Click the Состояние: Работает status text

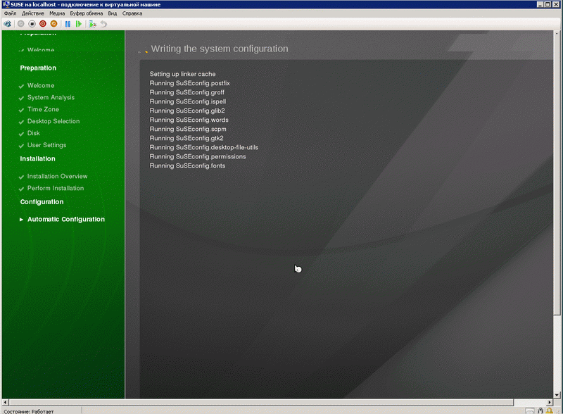29,411
